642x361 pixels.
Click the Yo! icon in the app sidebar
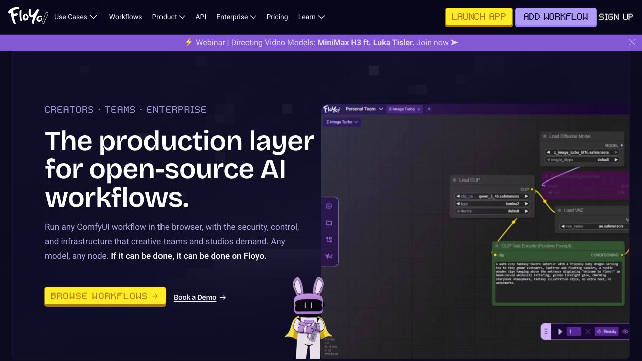click(329, 256)
